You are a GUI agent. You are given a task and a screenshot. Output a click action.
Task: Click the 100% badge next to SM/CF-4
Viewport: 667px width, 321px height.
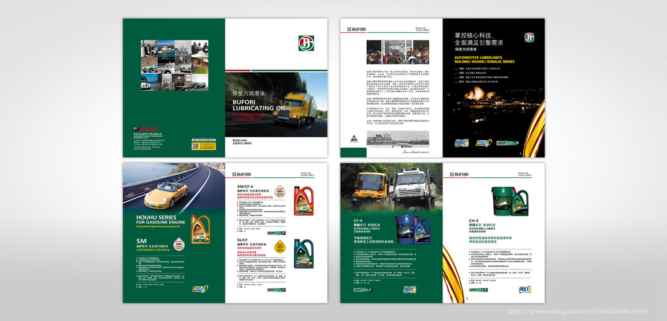click(280, 192)
